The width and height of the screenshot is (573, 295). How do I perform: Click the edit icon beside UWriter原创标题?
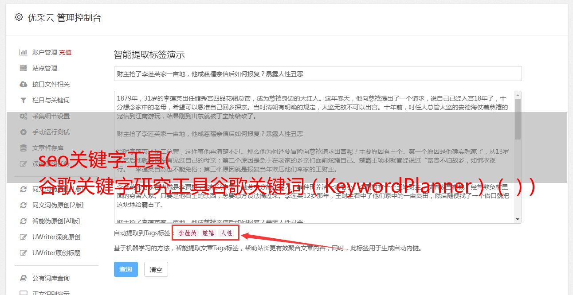[24, 253]
